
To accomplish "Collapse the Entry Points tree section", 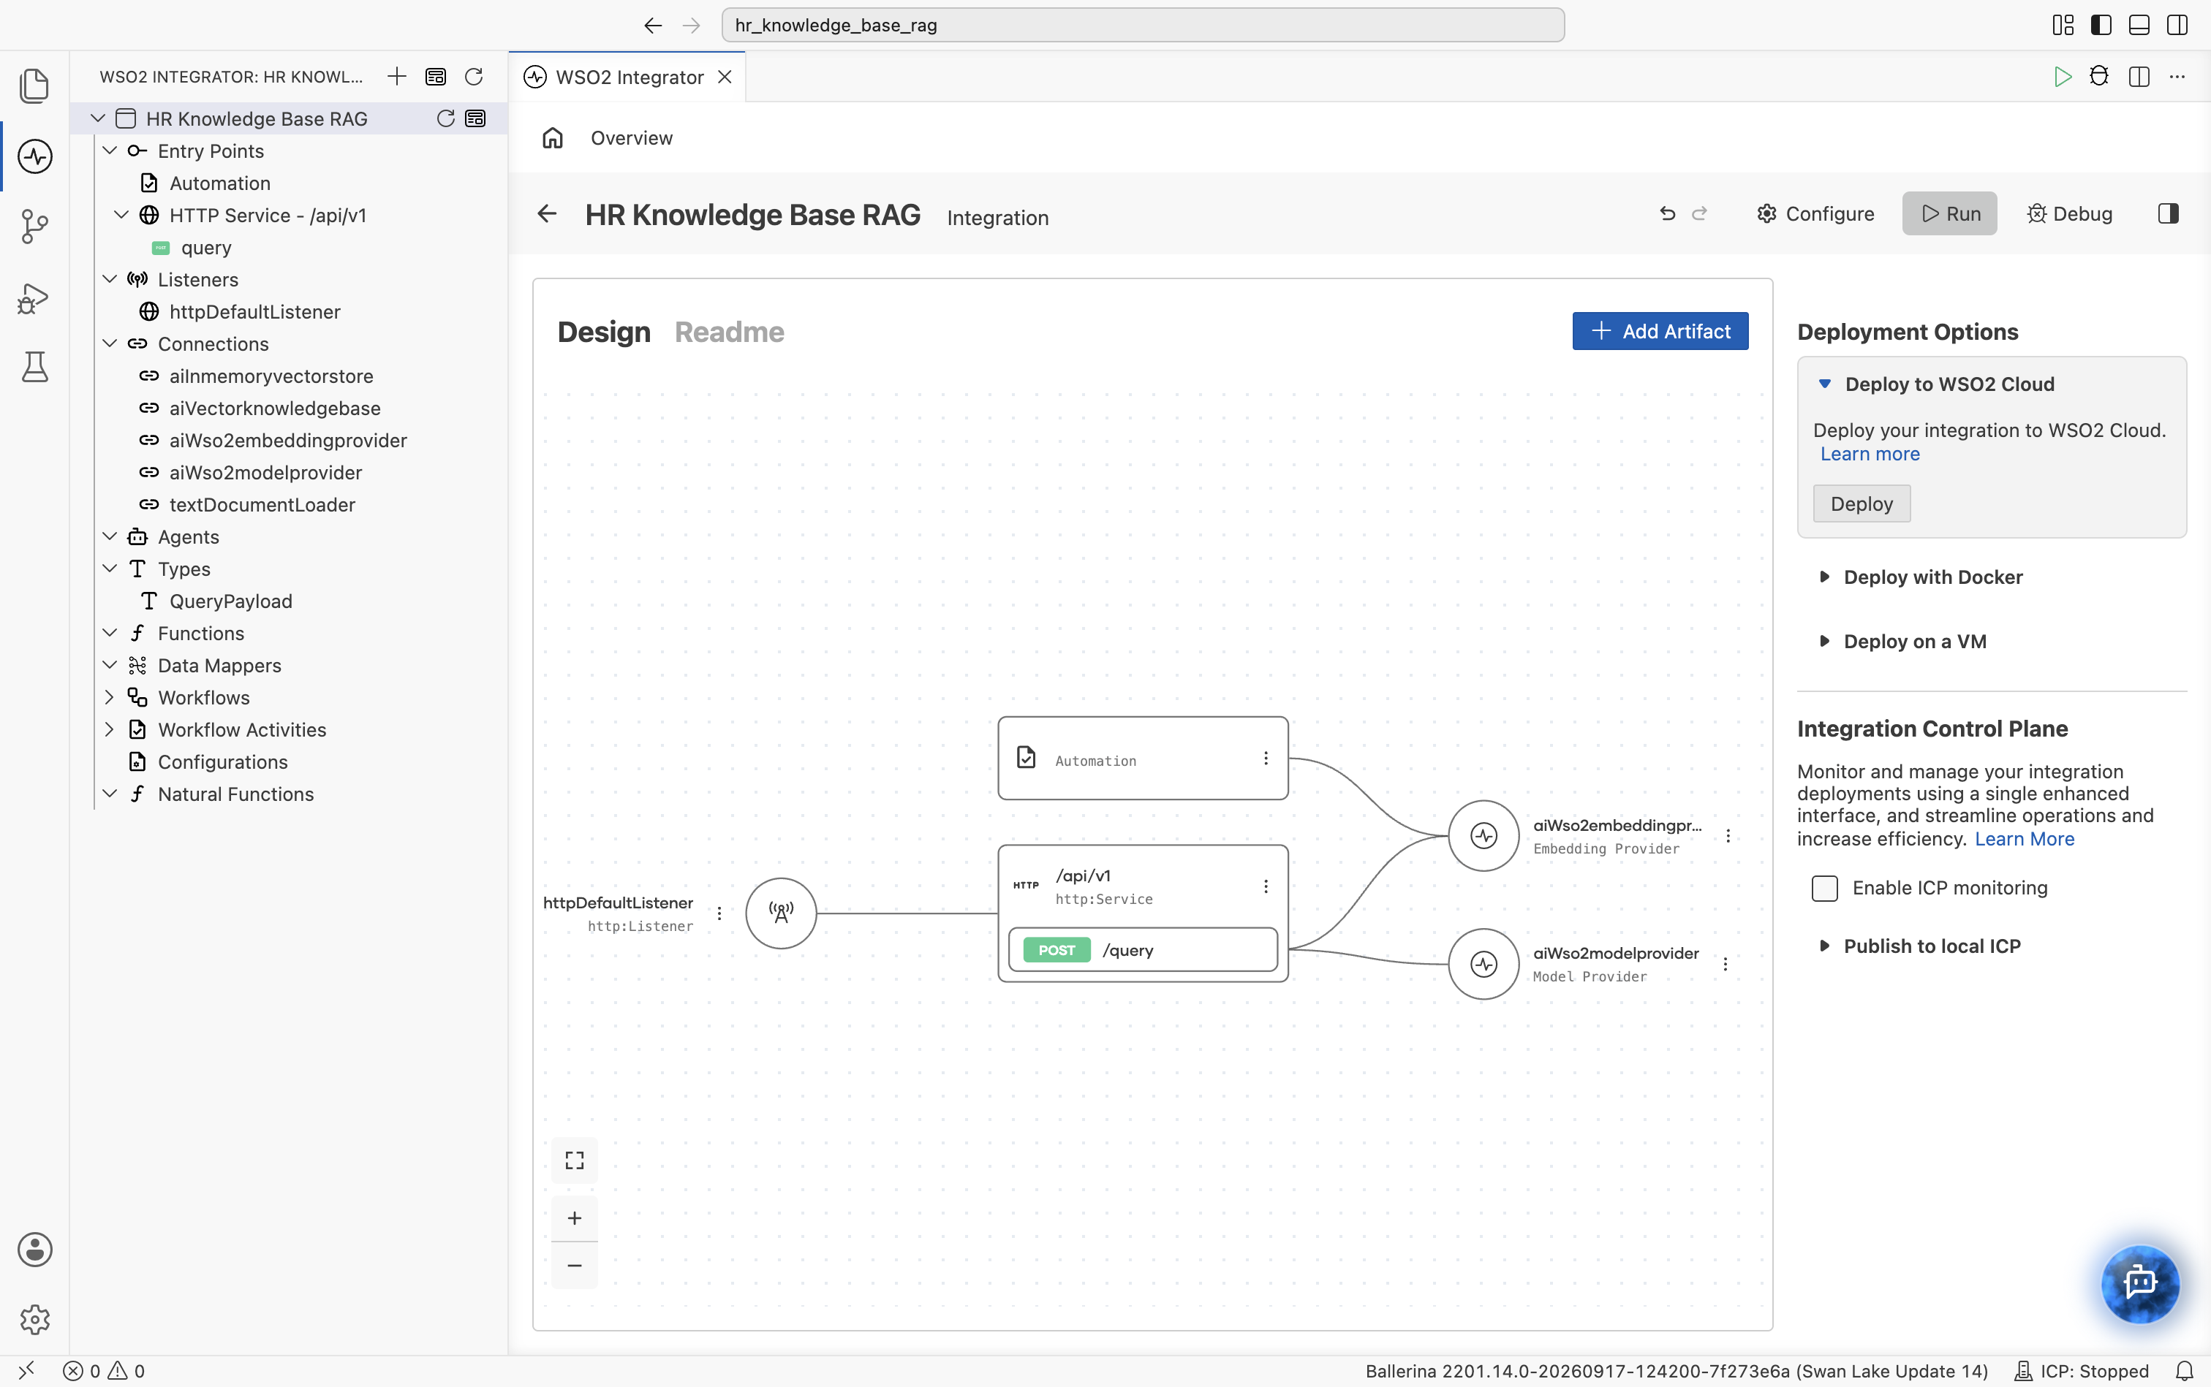I will [109, 151].
